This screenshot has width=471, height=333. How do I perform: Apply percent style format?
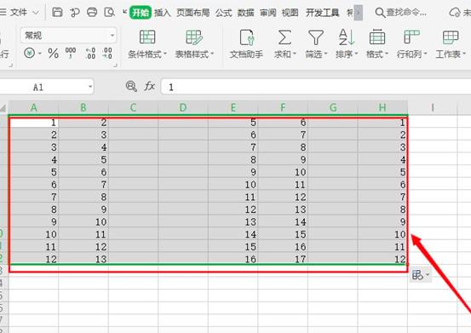[x=53, y=54]
